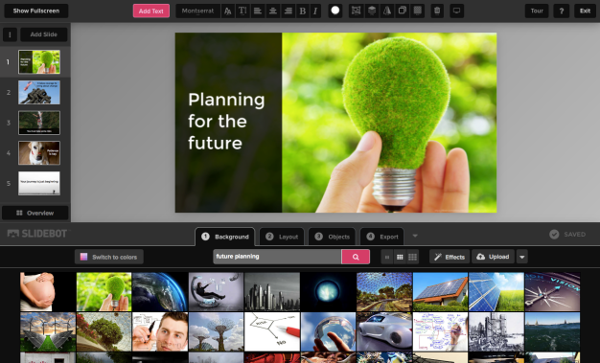This screenshot has height=363, width=600.
Task: Click the present screen icon
Action: tap(456, 11)
